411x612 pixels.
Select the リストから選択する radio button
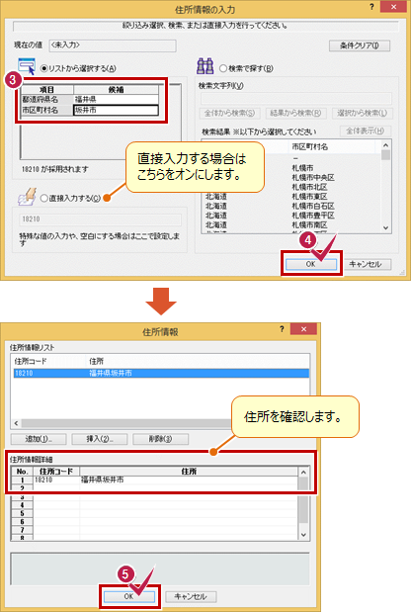(43, 68)
